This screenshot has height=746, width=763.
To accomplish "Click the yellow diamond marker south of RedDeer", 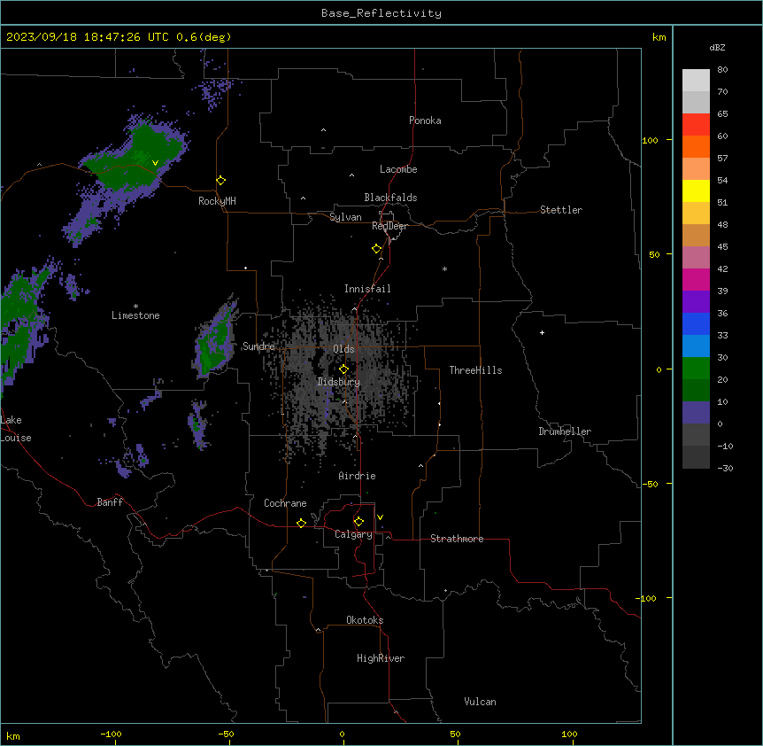I will click(x=376, y=248).
